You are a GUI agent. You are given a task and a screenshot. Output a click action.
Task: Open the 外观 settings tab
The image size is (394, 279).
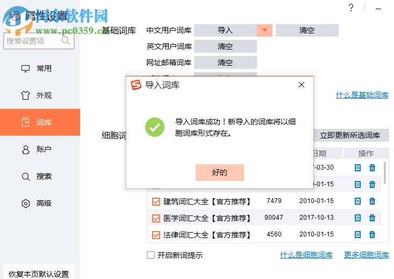click(40, 95)
